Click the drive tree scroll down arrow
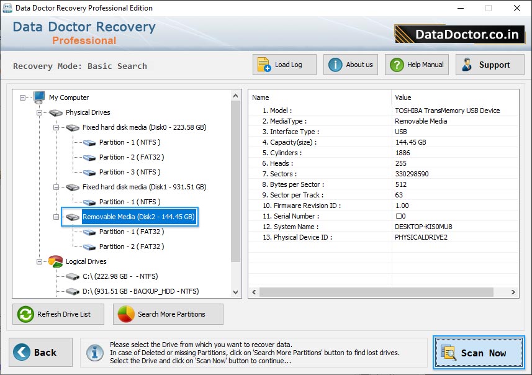 click(236, 292)
